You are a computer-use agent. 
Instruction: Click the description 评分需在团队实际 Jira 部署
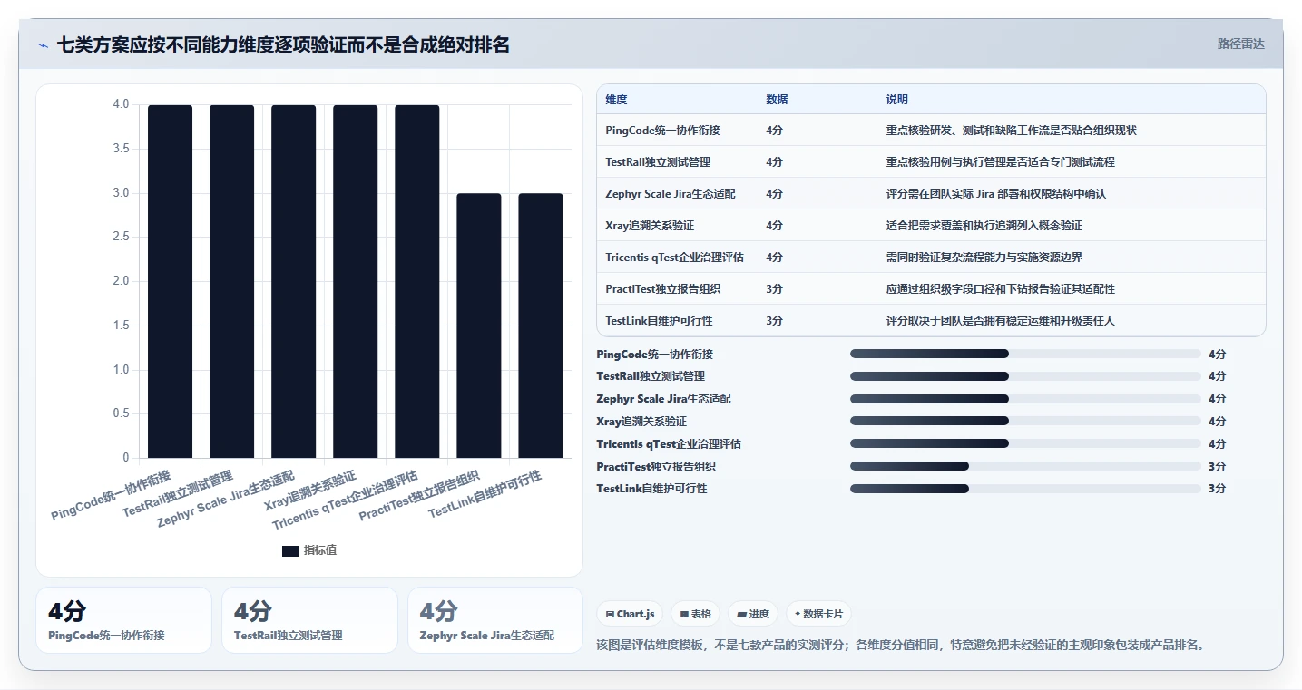tap(995, 194)
